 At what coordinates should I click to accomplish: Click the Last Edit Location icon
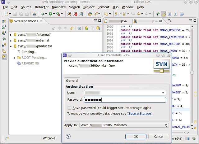pos(133,14)
